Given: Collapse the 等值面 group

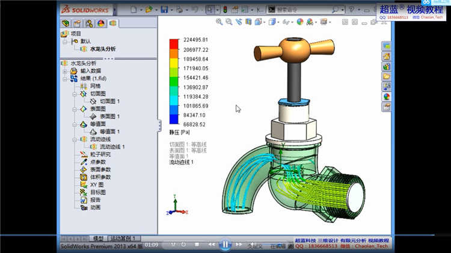Looking at the screenshot, I should 75,124.
